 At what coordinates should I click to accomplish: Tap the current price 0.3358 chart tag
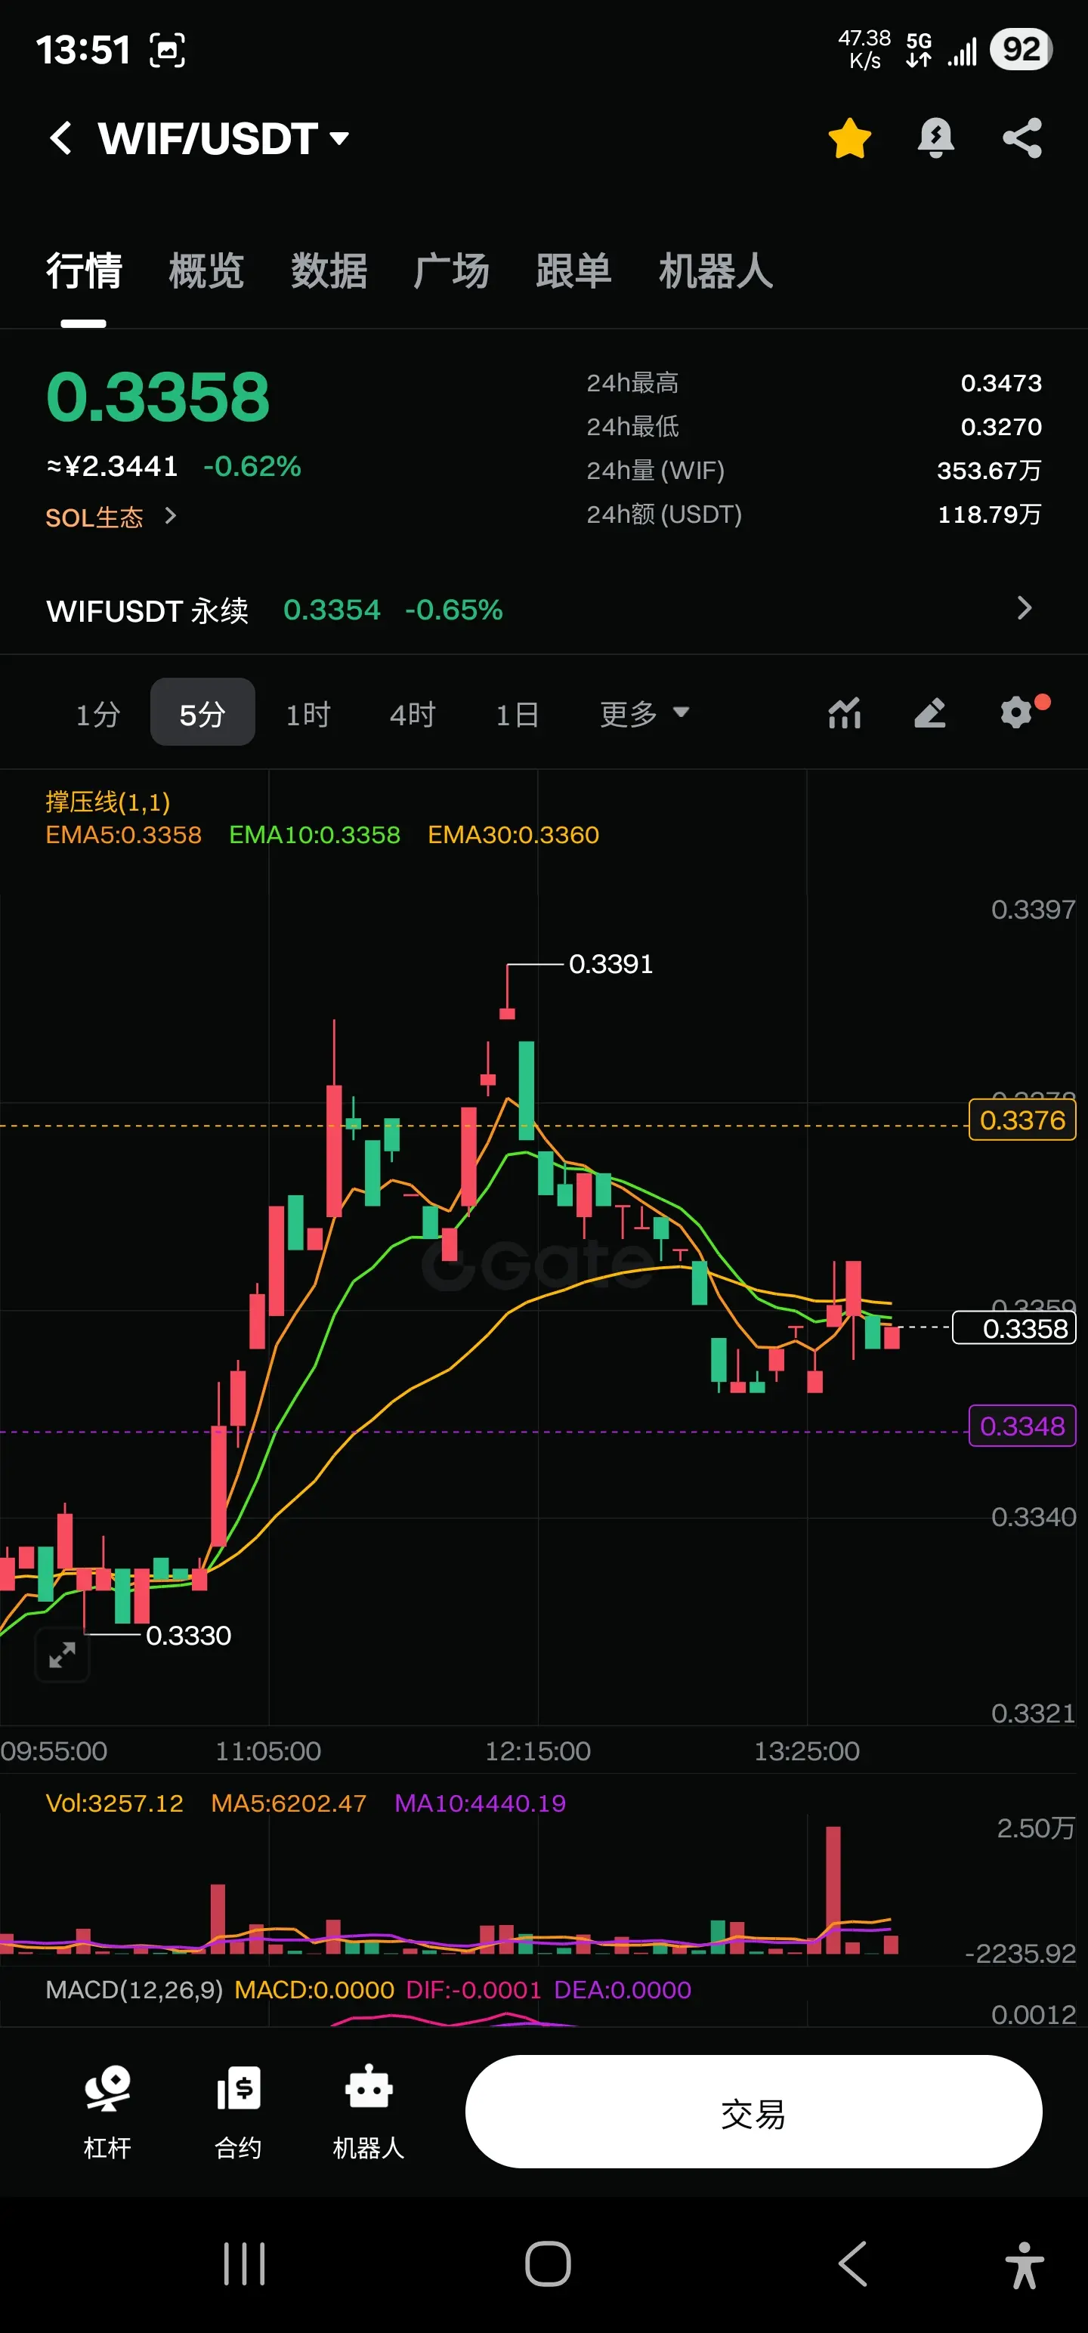point(1015,1329)
